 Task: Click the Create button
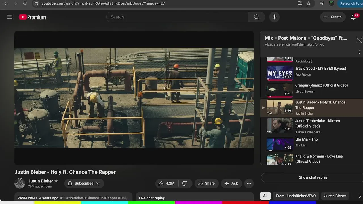tap(333, 17)
